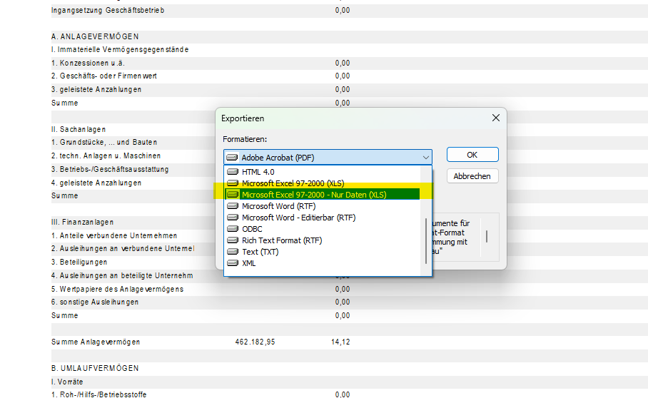Click the icon next to Microsoft Excel 97-2000 (XLS)
The image size is (648, 398).
(233, 183)
